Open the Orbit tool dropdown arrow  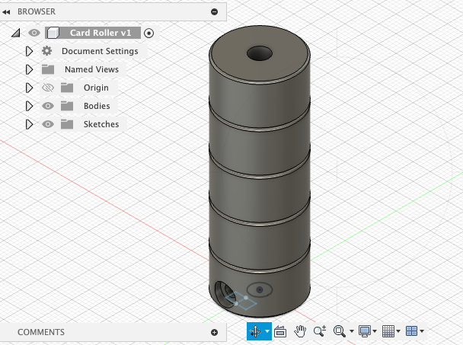pyautogui.click(x=267, y=331)
